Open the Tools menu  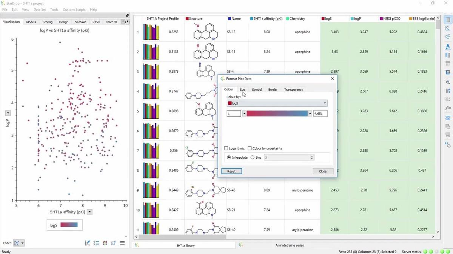[x=54, y=9]
